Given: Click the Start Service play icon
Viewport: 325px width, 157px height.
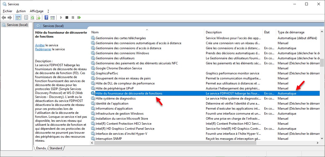Looking at the screenshot, I should [x=61, y=17].
